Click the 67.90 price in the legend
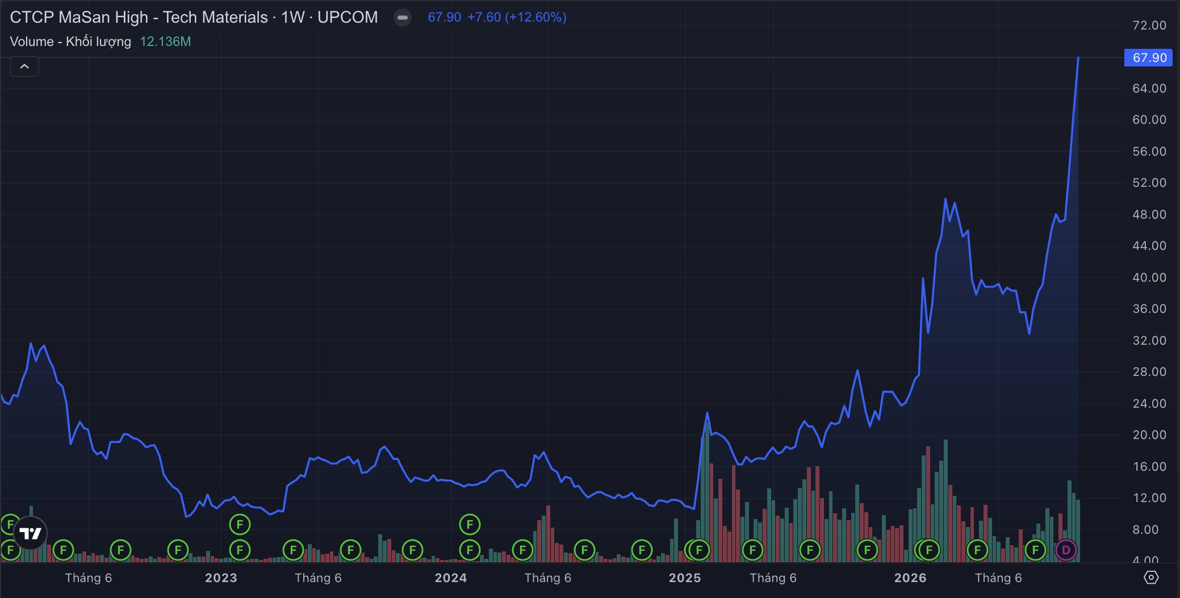Image resolution: width=1180 pixels, height=598 pixels. [445, 17]
